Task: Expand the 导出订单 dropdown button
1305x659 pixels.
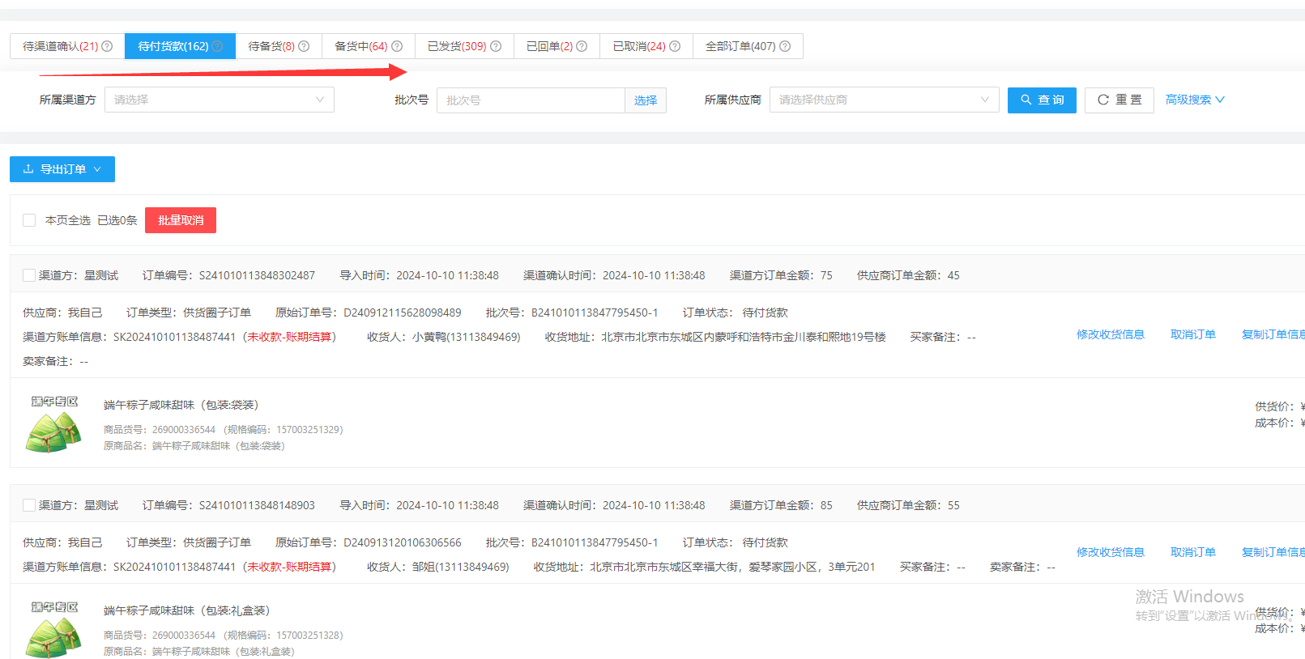Action: click(62, 169)
